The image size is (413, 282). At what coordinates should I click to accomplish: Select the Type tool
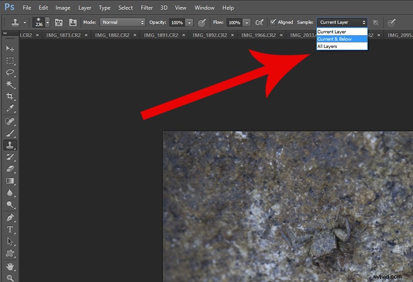(x=10, y=230)
